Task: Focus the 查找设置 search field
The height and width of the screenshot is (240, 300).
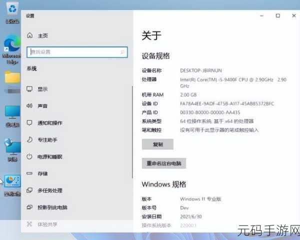Action: tap(77, 52)
